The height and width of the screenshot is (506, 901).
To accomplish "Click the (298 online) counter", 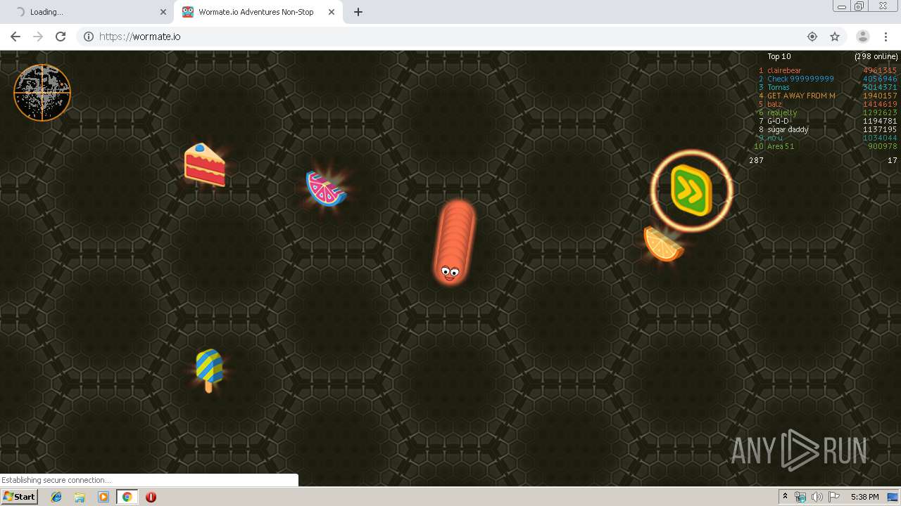I will tap(876, 56).
